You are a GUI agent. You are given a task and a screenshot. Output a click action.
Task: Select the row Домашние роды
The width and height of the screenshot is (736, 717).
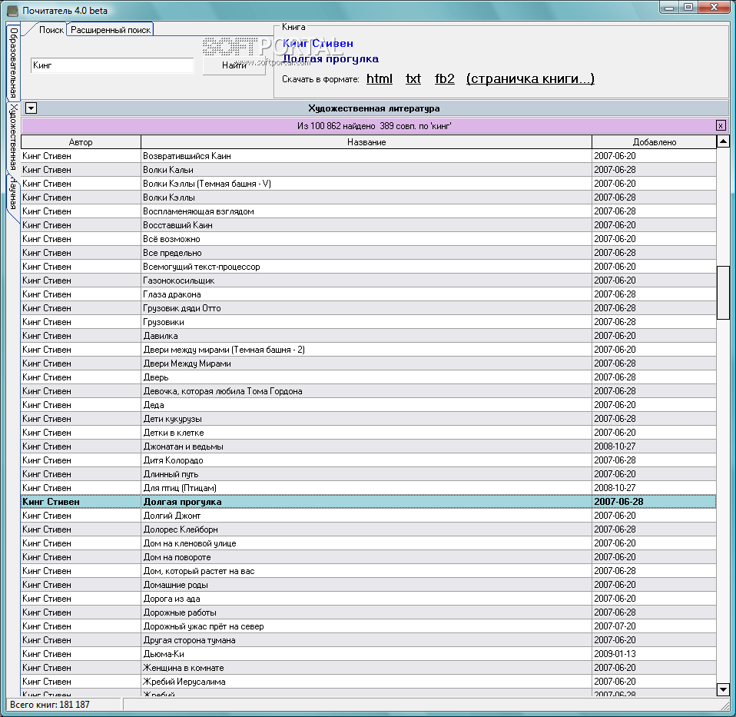tap(369, 585)
